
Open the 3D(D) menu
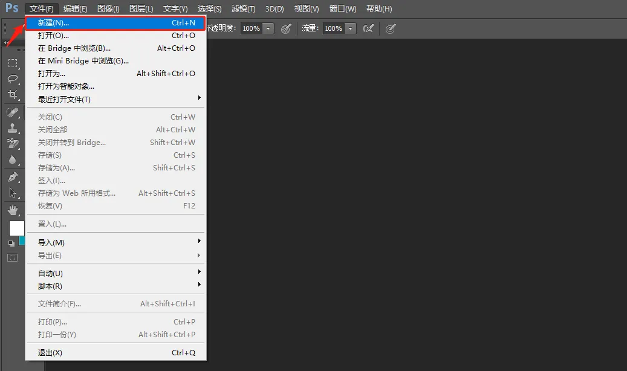(x=275, y=9)
